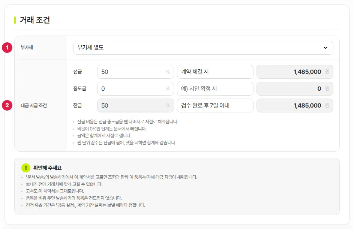Viewport: 354px width, 229px height.
Task: Edit the 계약 체결 시 timing field
Action: pyautogui.click(x=215, y=72)
